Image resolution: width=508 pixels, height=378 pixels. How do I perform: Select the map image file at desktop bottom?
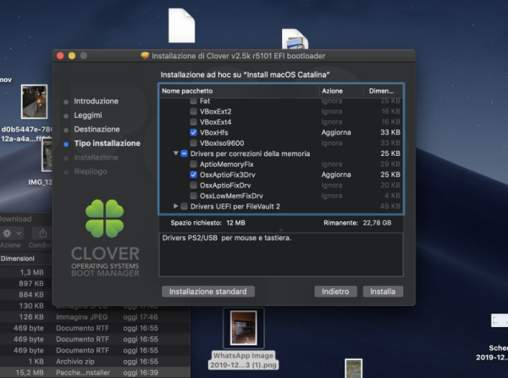click(x=353, y=369)
